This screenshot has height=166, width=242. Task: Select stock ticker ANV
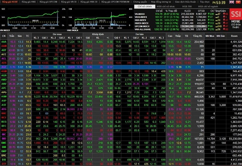(4, 84)
